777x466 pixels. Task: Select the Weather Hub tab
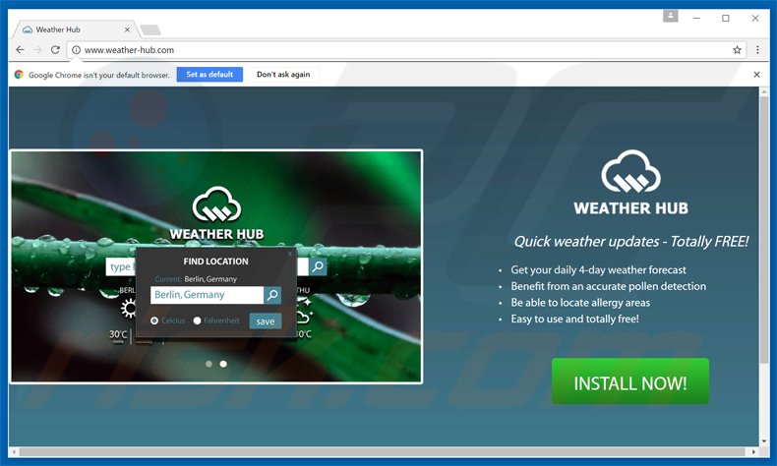[x=75, y=29]
